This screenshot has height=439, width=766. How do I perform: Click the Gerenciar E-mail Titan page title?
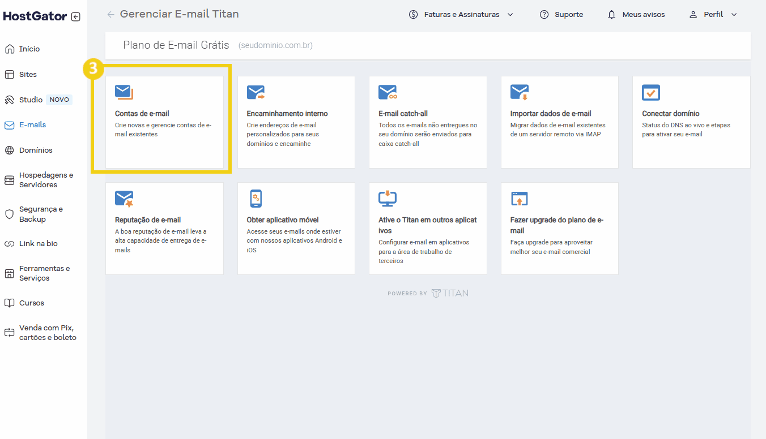pos(180,14)
